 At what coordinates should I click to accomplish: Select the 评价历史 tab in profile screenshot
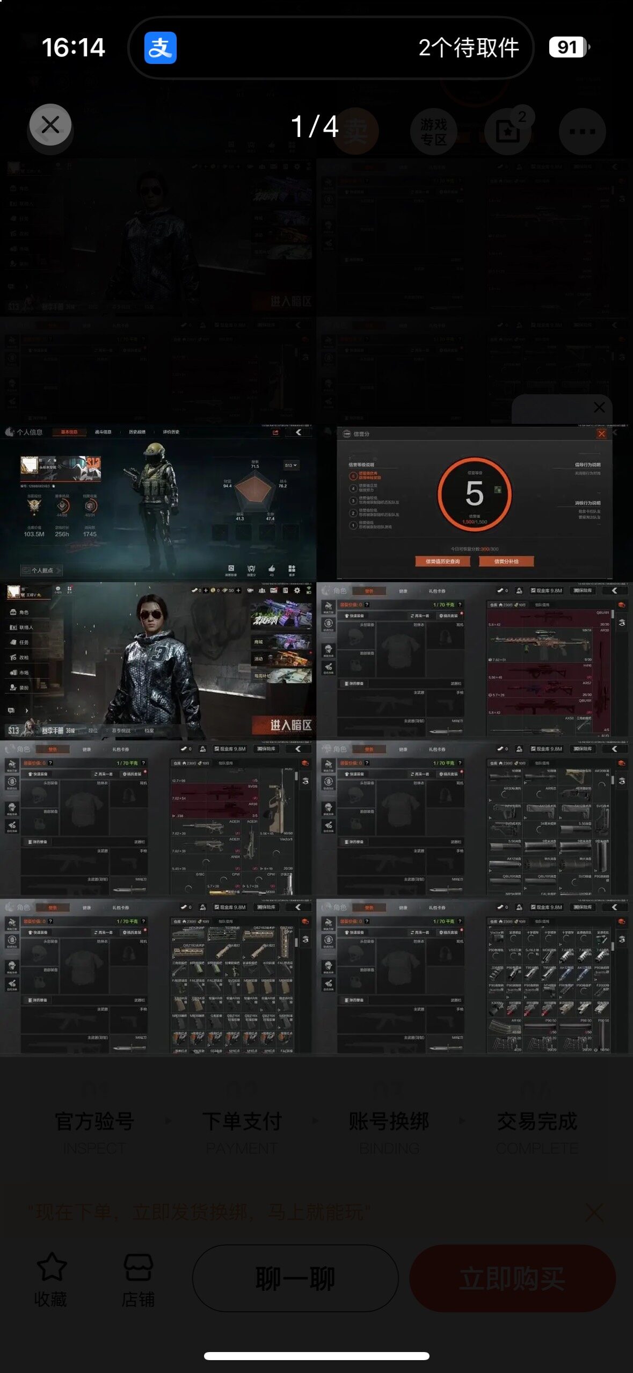[x=171, y=432]
